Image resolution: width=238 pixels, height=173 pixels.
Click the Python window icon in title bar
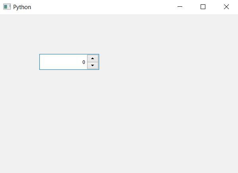point(7,7)
